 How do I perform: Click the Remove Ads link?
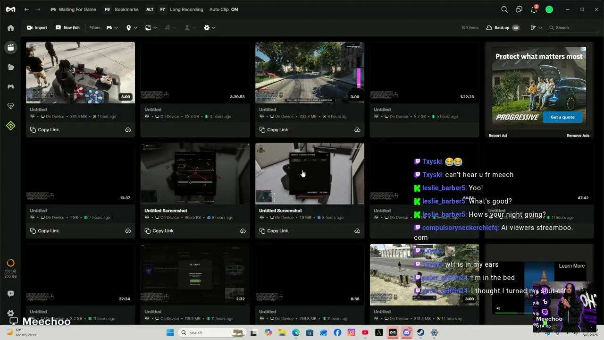pos(578,136)
